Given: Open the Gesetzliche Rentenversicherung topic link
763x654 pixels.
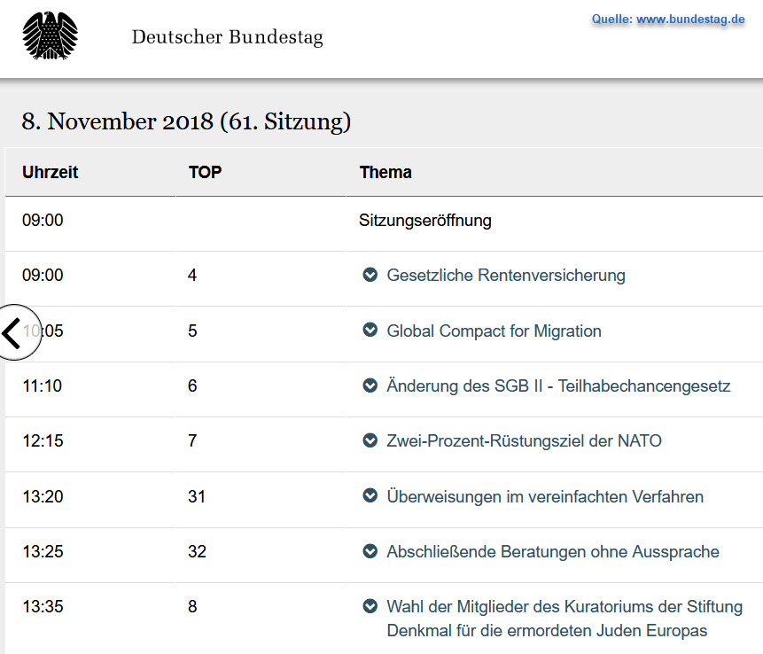Looking at the screenshot, I should (x=506, y=276).
